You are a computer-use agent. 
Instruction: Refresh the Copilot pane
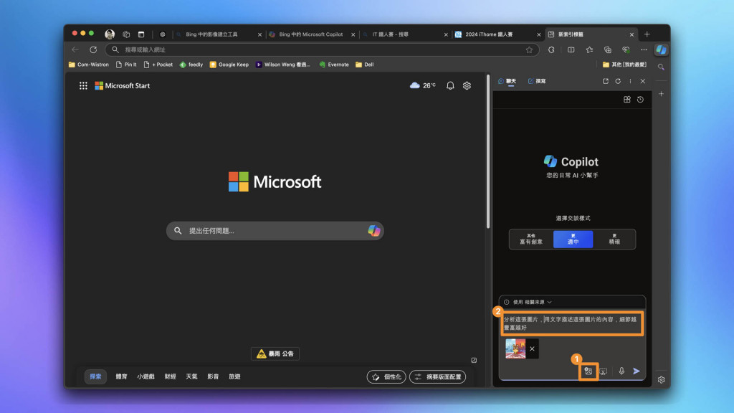click(x=618, y=81)
